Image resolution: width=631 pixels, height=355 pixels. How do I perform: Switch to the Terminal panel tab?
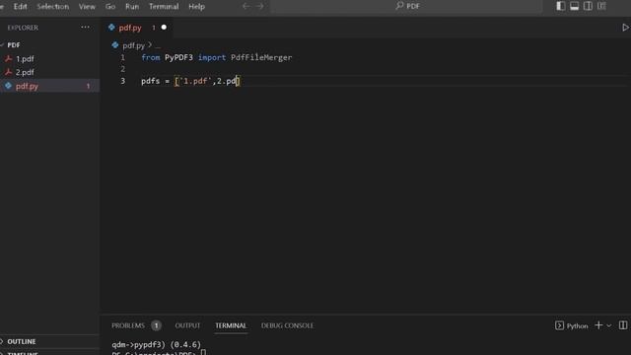[x=231, y=325]
